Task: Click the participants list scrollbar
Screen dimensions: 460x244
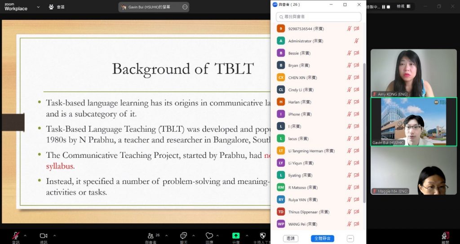Action: tap(364, 133)
